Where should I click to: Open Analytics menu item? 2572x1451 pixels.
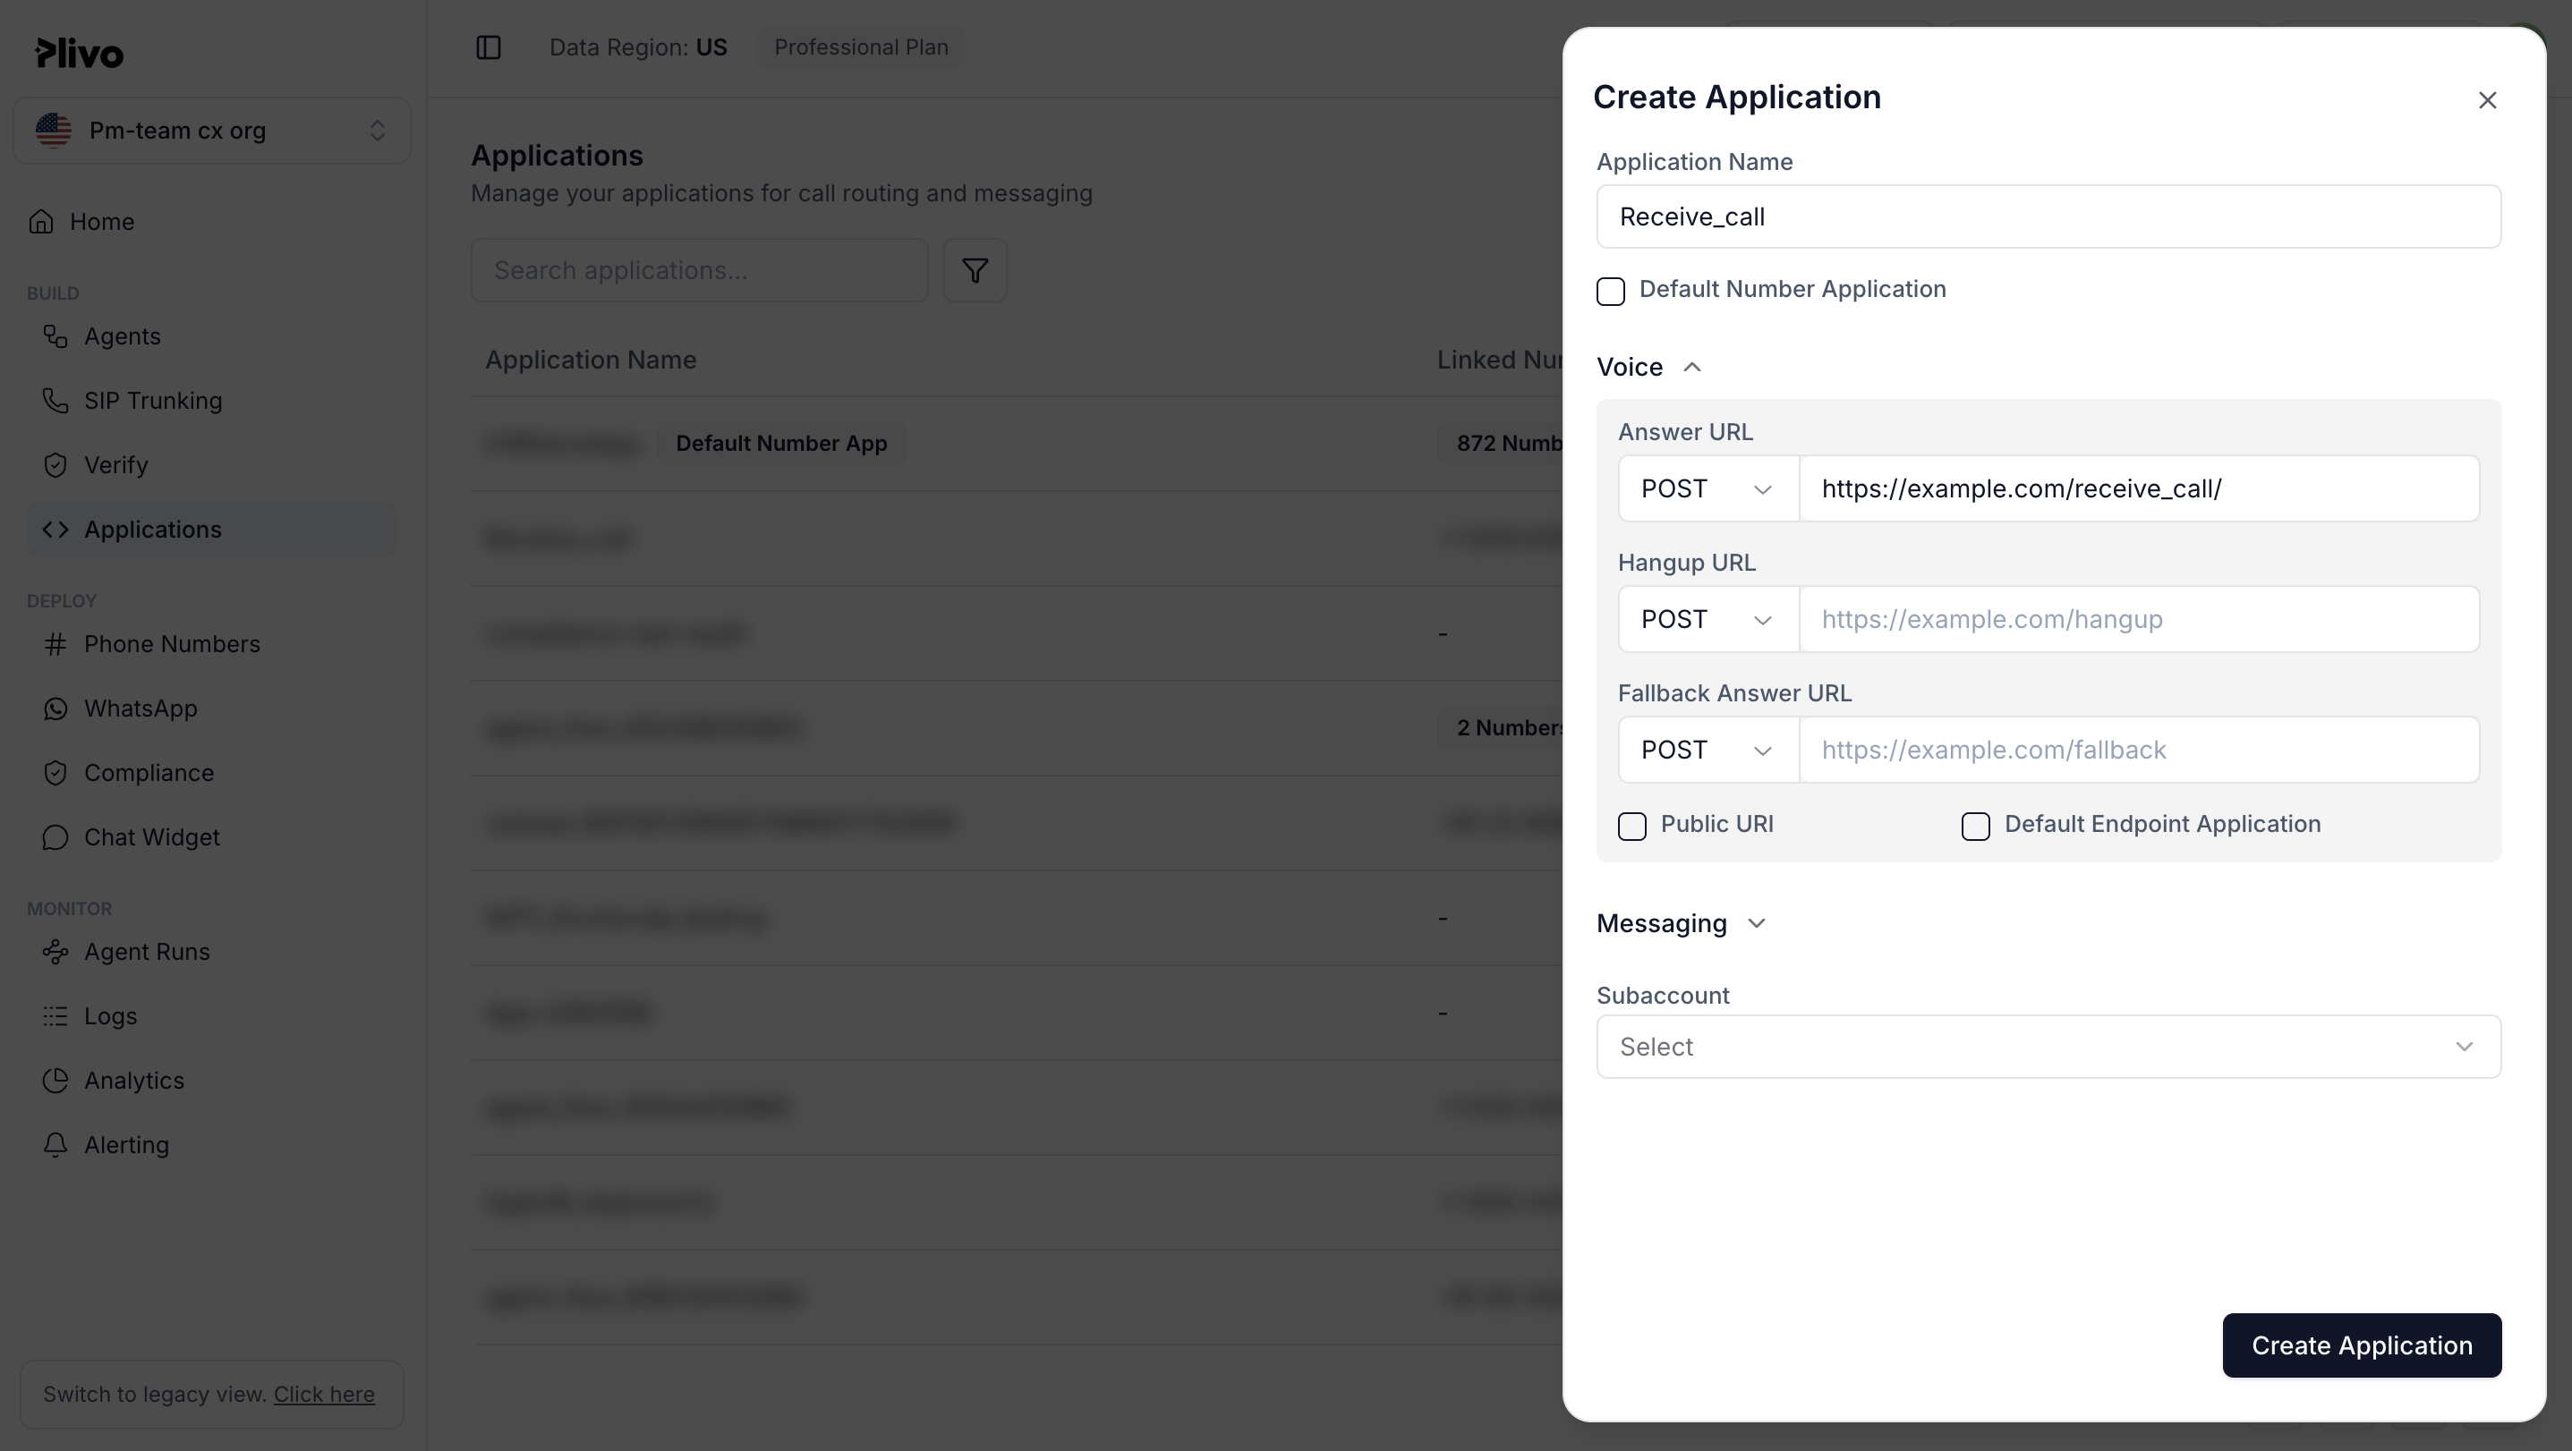212,1081
